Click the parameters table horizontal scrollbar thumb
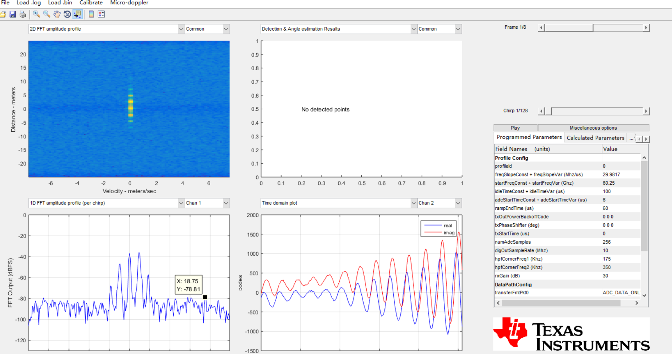 pos(561,303)
